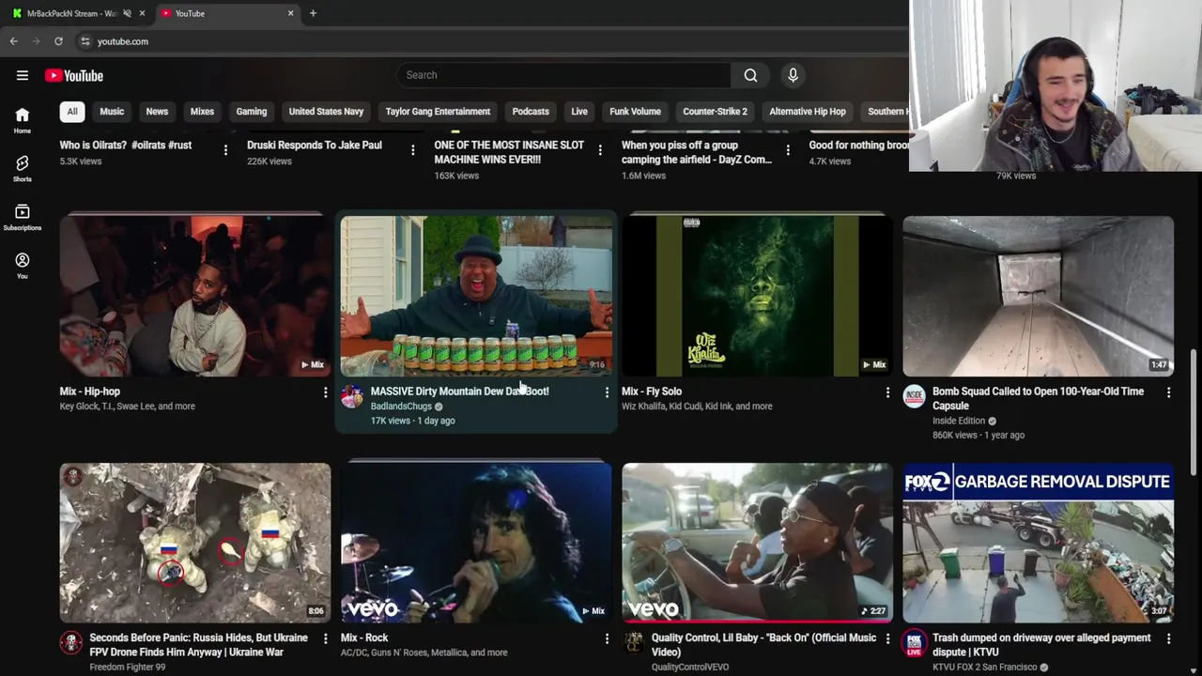
Task: Click the search magnifier button
Action: click(x=750, y=75)
